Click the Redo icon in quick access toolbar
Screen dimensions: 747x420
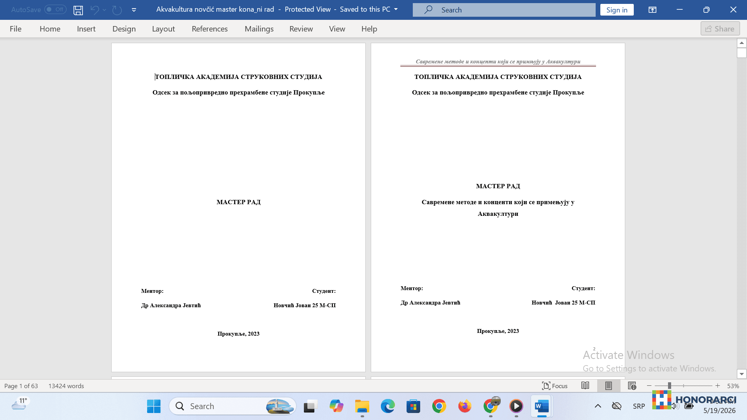pos(117,10)
